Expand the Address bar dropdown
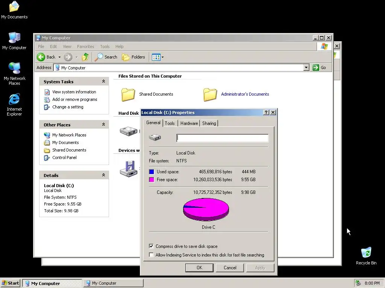Image resolution: width=385 pixels, height=288 pixels. tap(306, 67)
